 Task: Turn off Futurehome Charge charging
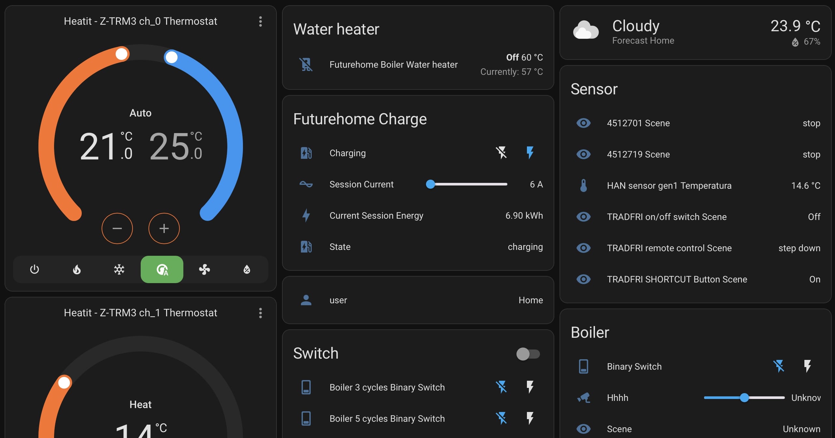click(501, 153)
